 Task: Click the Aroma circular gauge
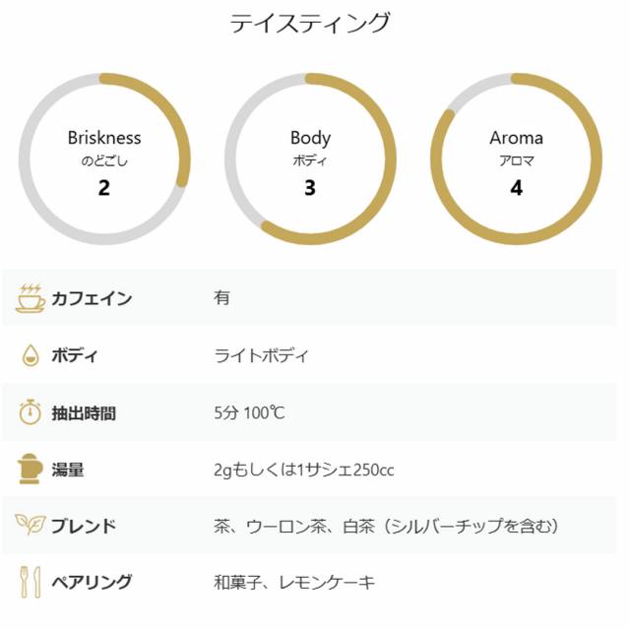click(x=516, y=158)
